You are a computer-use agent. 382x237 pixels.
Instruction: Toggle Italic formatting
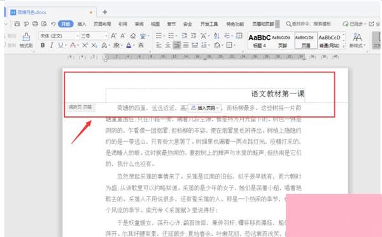tap(52, 45)
